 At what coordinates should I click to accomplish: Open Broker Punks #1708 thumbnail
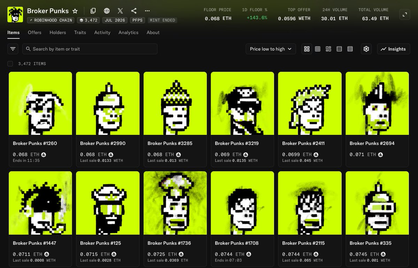click(242, 203)
